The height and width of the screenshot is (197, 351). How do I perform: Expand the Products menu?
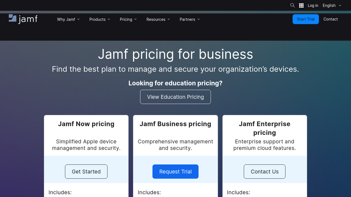tap(100, 19)
